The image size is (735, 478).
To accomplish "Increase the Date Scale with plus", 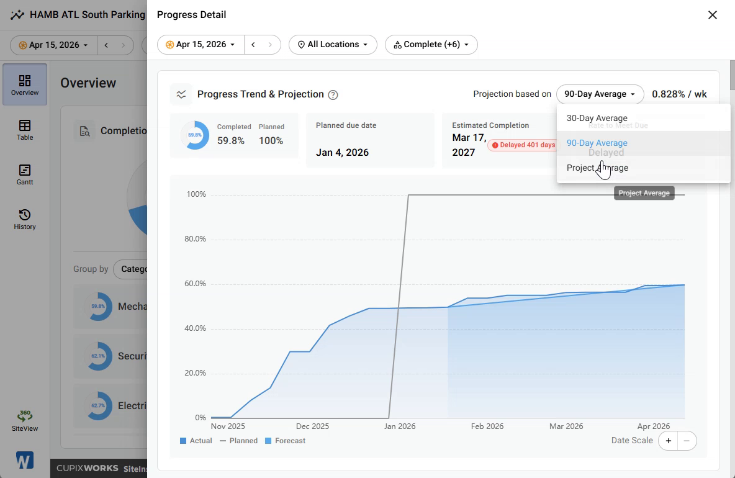I will pos(669,441).
